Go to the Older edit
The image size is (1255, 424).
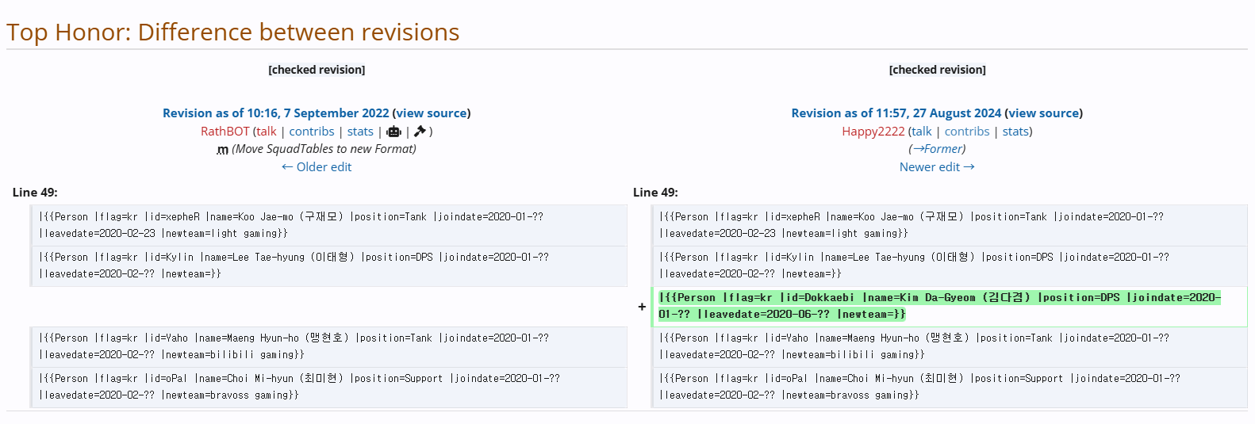[x=317, y=167]
